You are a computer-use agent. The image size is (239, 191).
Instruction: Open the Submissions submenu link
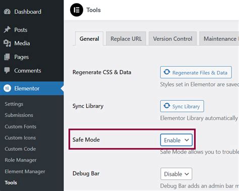point(19,115)
